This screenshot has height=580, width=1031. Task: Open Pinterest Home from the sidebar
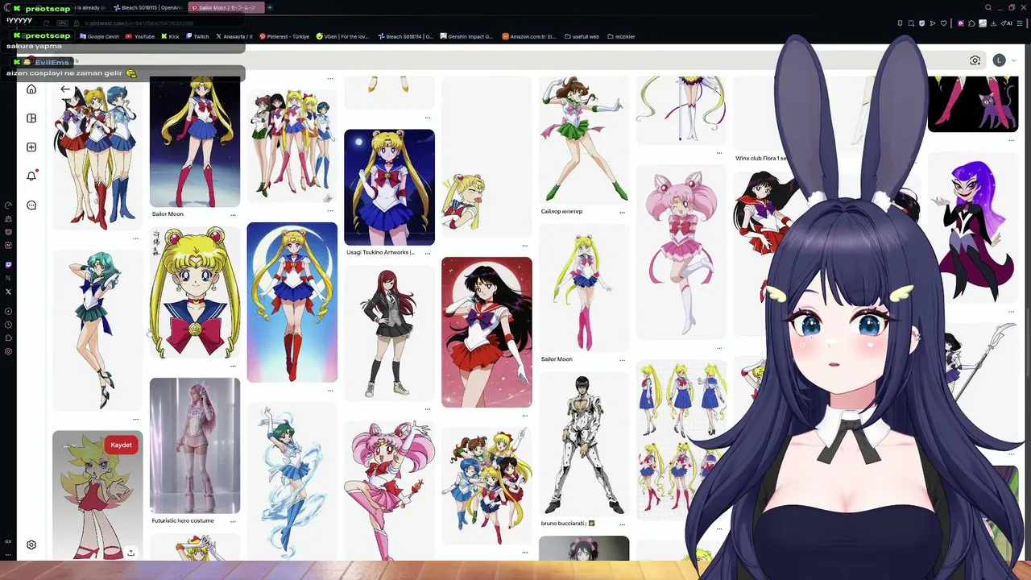pos(31,89)
